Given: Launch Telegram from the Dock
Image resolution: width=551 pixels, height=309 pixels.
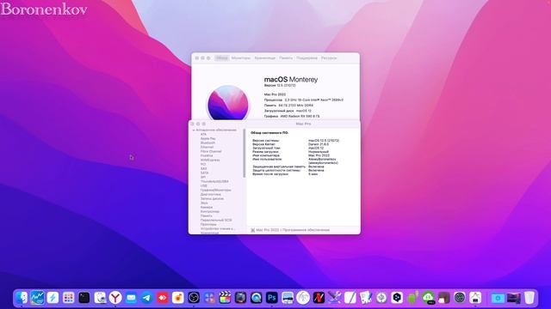Looking at the screenshot, I should (146, 298).
